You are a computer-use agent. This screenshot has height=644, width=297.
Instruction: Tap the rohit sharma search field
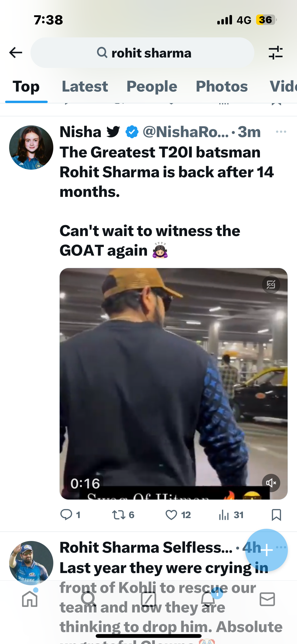click(142, 53)
